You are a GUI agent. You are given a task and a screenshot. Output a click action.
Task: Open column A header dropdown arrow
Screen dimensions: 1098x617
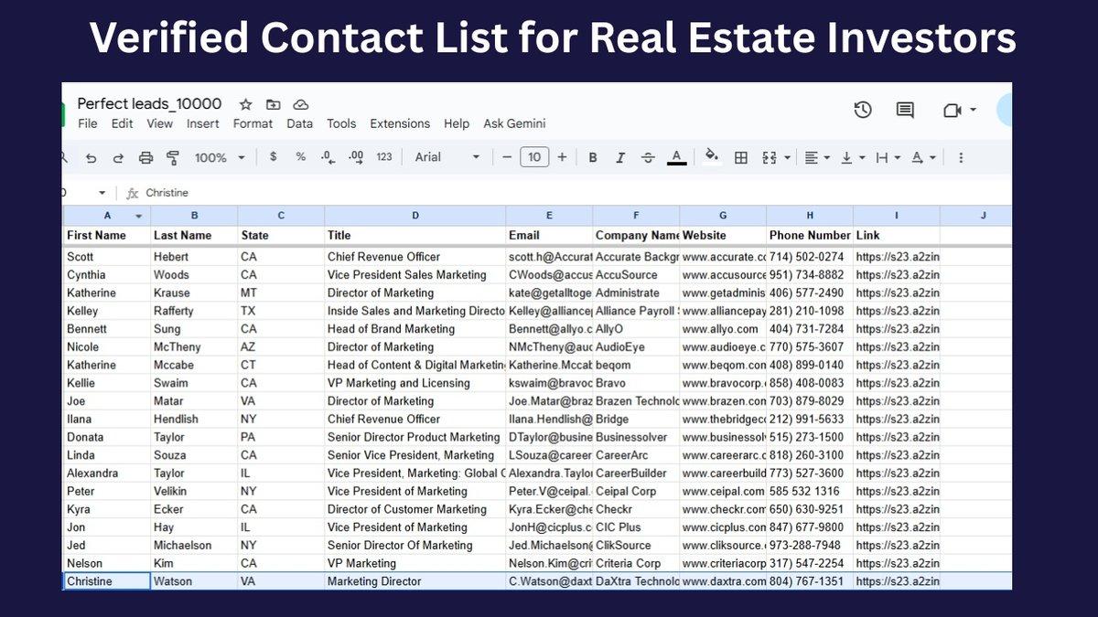pyautogui.click(x=139, y=216)
